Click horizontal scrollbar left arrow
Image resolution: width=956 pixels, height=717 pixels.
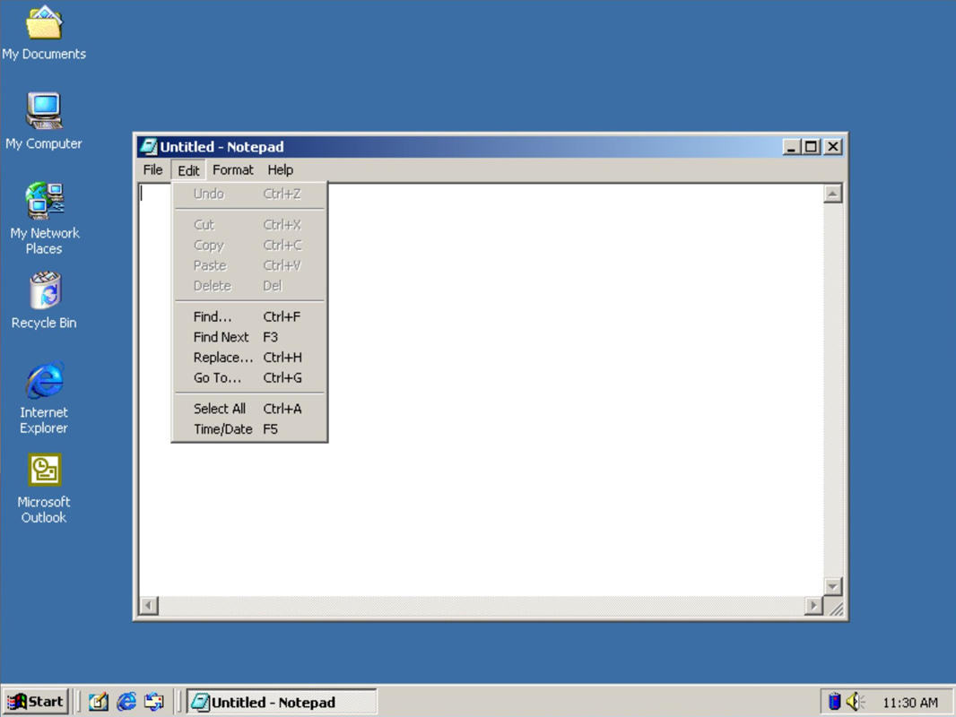coord(149,606)
